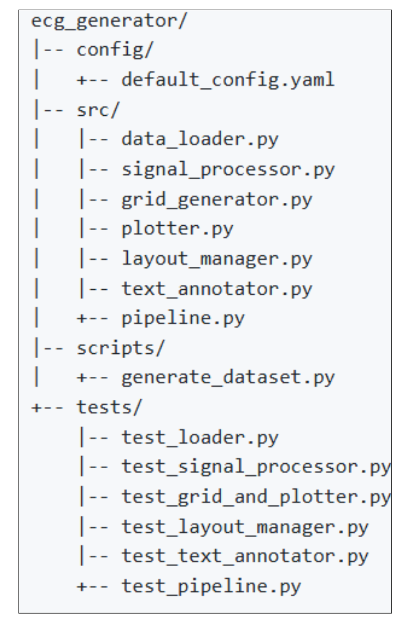Viewport: 414px width, 621px height.
Task: Select test_loader.py file
Action: [x=200, y=438]
